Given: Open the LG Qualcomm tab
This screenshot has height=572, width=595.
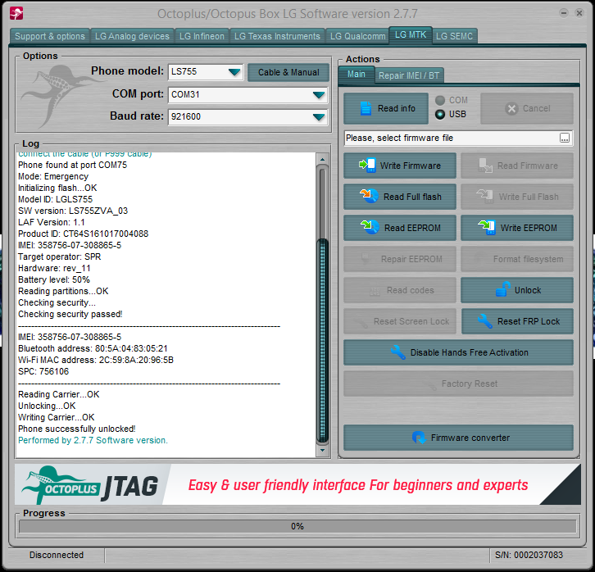Looking at the screenshot, I should (357, 36).
